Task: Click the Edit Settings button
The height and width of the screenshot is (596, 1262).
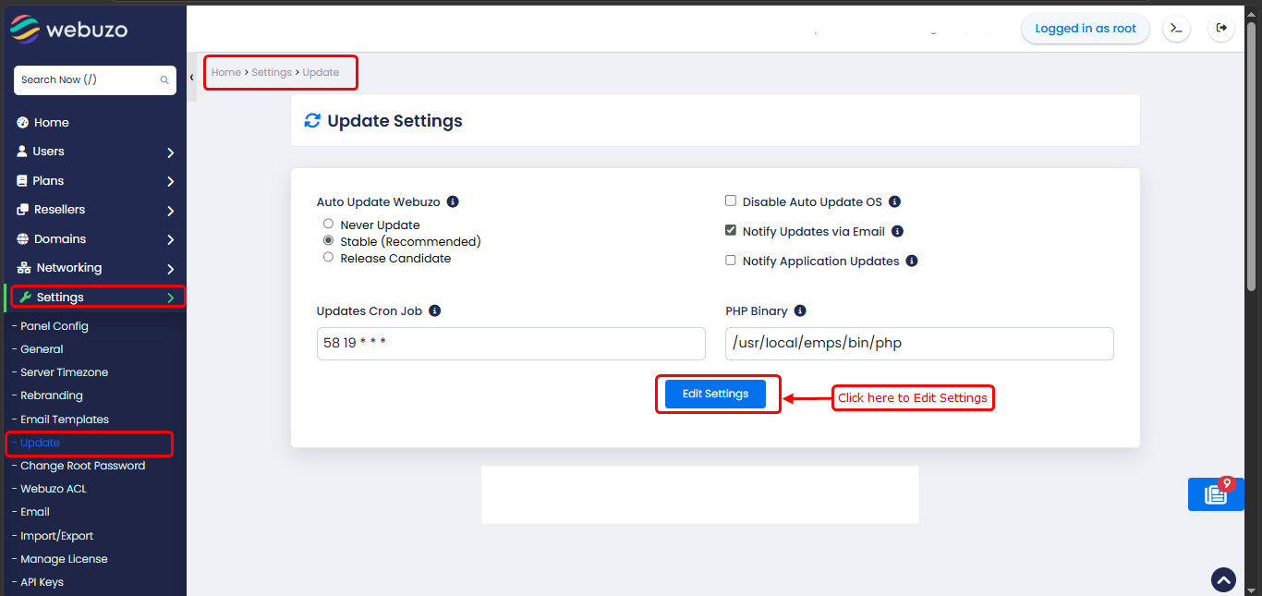Action: tap(715, 394)
